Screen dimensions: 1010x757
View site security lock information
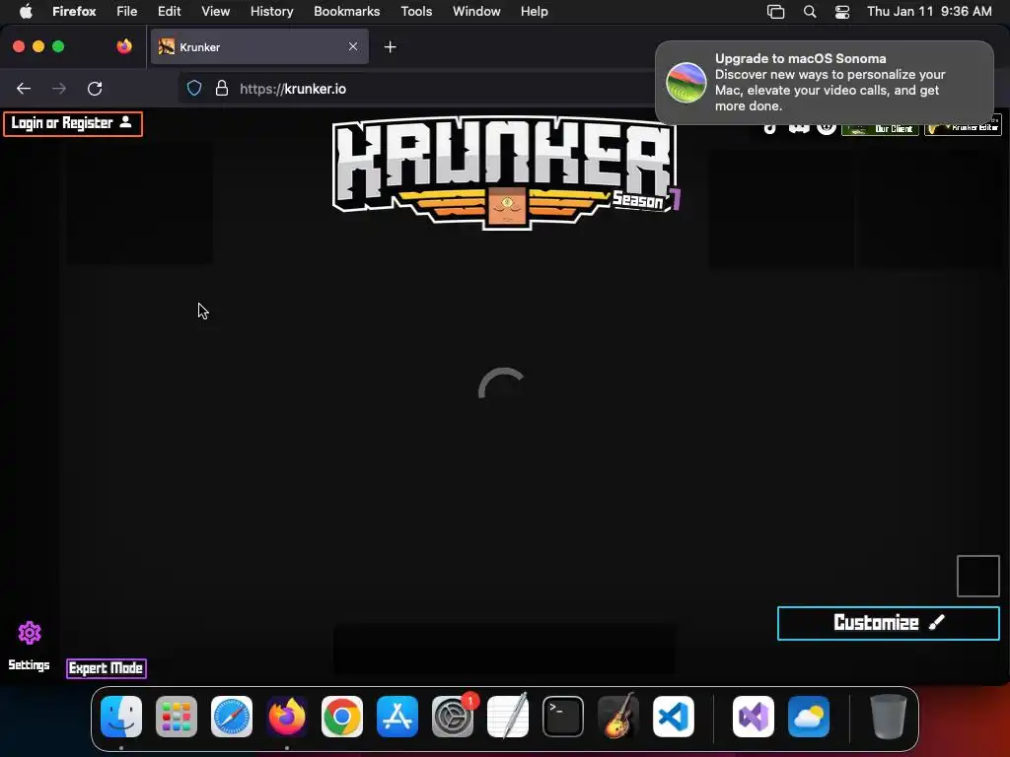[x=222, y=89]
